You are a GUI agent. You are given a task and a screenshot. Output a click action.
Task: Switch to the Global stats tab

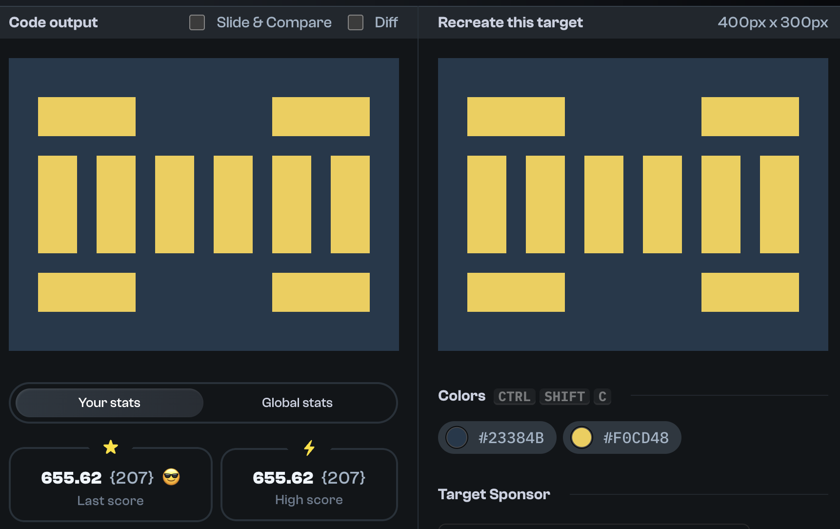click(x=297, y=403)
